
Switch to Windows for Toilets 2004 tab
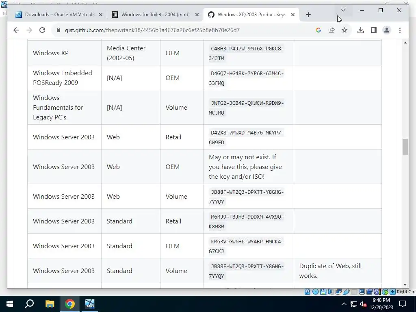coord(155,15)
